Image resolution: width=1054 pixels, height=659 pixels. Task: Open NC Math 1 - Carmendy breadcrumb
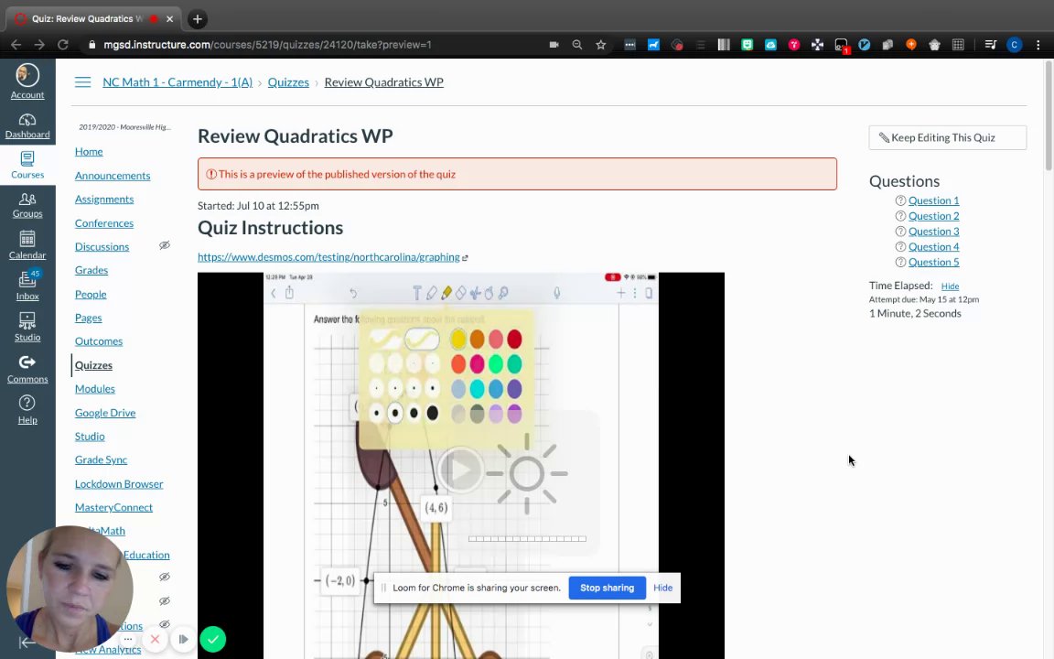(177, 82)
